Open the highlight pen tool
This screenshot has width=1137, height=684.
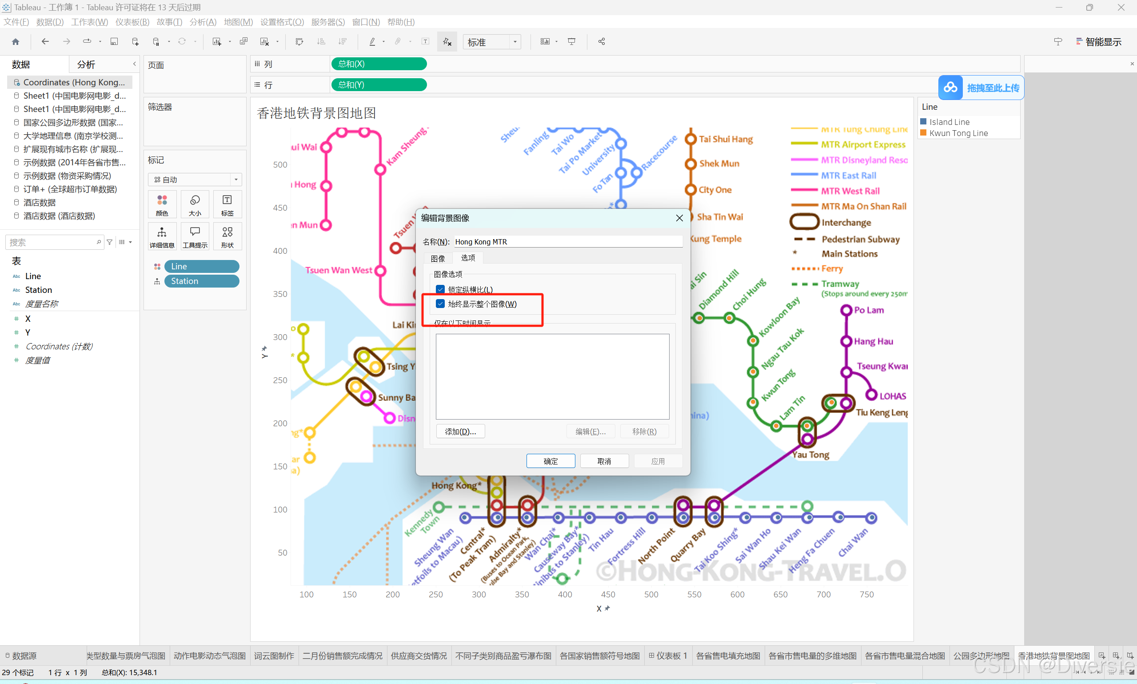[x=372, y=42]
